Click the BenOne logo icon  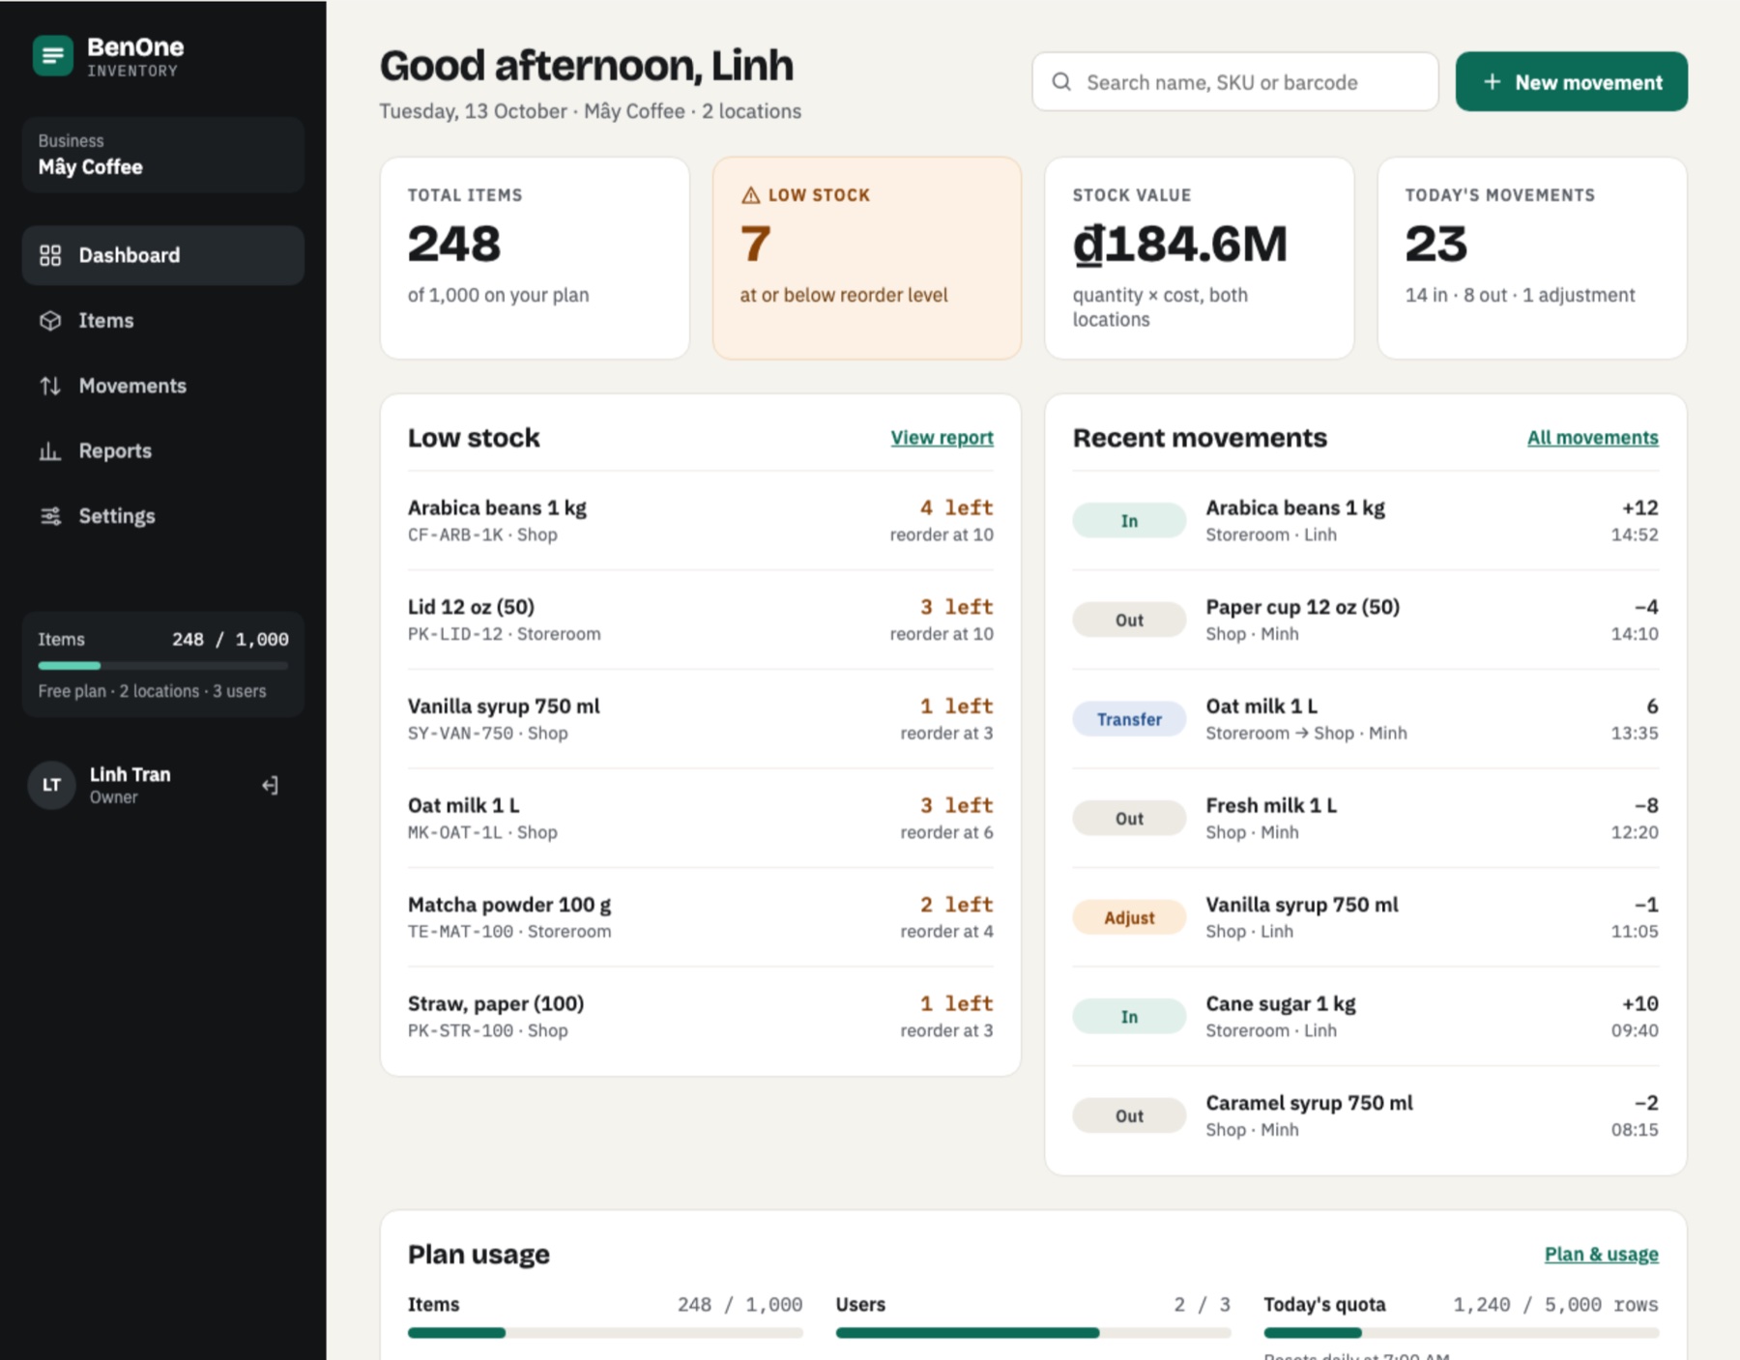[x=52, y=56]
